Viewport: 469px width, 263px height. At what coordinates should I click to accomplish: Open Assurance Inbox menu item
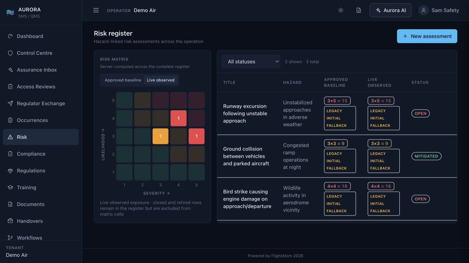[41, 70]
